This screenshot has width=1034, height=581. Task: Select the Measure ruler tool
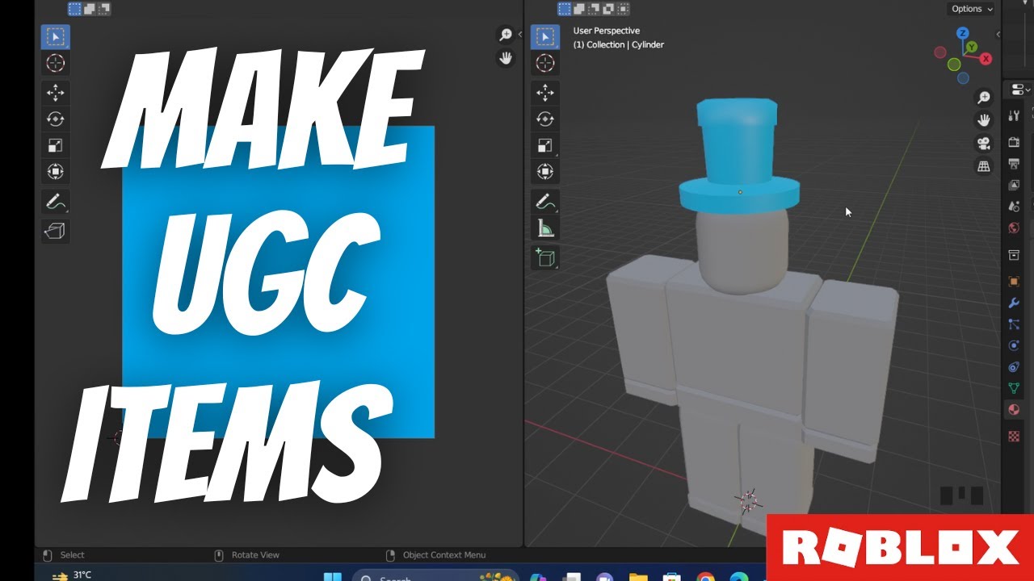pyautogui.click(x=545, y=228)
